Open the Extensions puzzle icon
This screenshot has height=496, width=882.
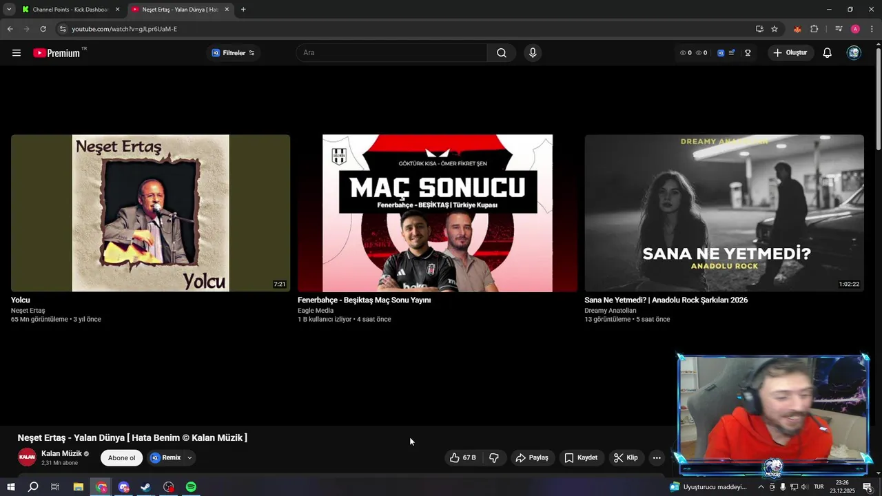point(814,29)
